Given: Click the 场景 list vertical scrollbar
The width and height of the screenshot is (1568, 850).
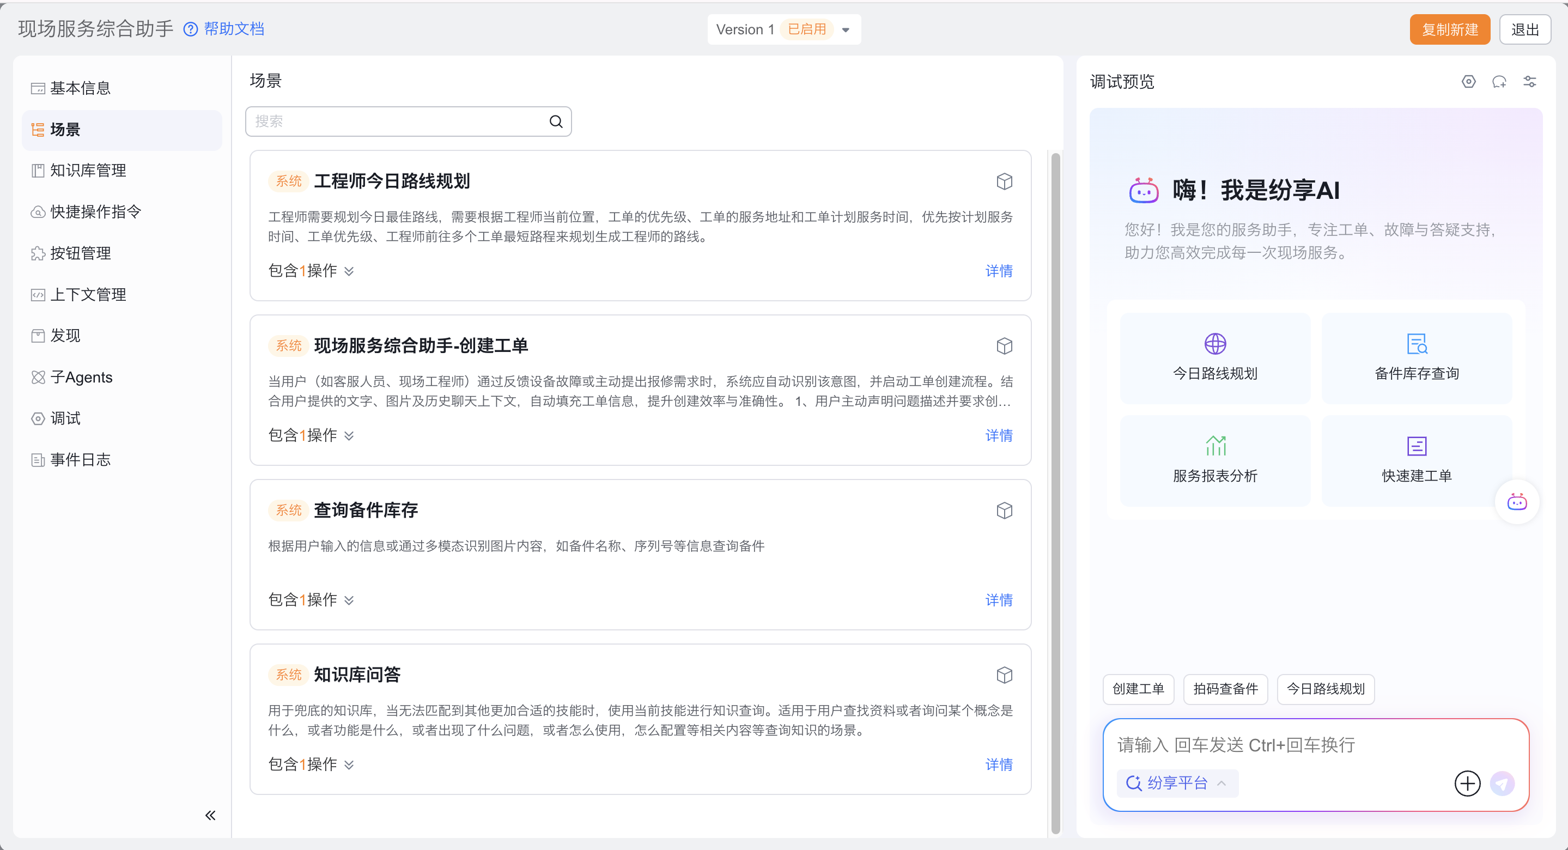Looking at the screenshot, I should coord(1055,487).
